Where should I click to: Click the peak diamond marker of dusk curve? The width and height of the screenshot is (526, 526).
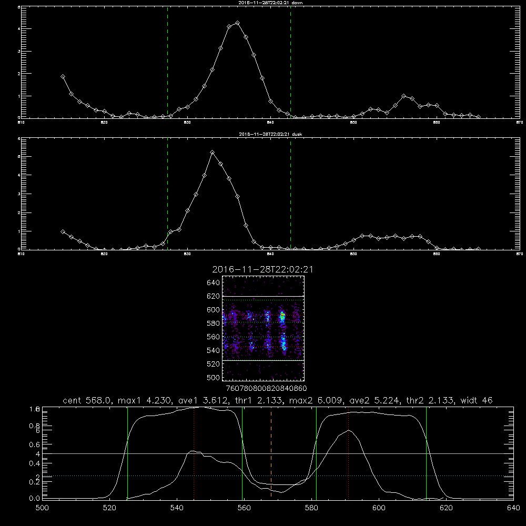pos(212,153)
